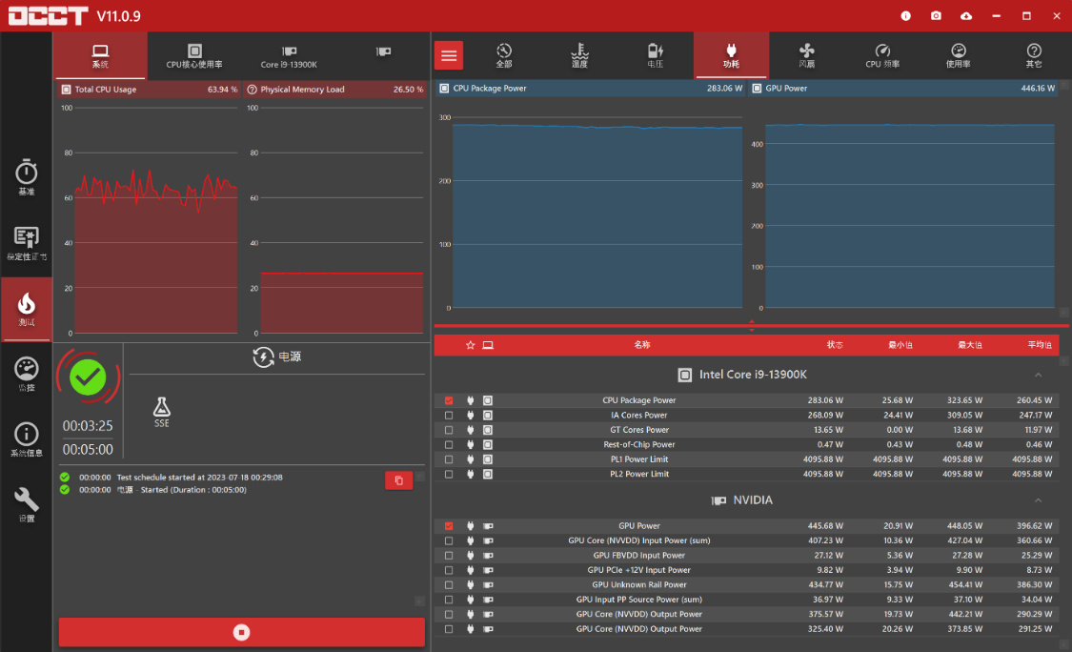Sort by the Average (平均值) column header
The height and width of the screenshot is (652, 1072).
coord(1040,345)
